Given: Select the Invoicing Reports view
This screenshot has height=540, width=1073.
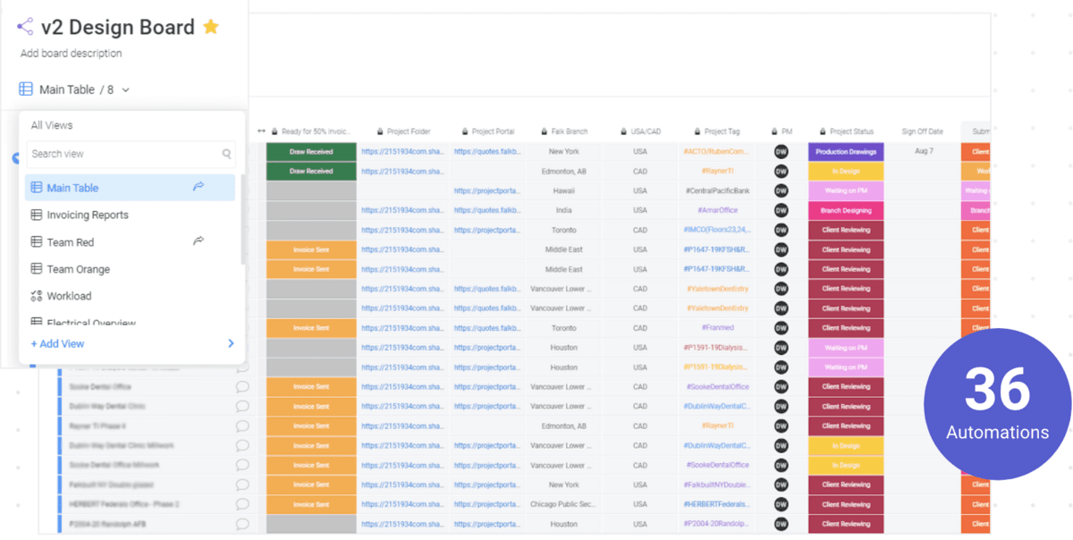Looking at the screenshot, I should tap(88, 215).
